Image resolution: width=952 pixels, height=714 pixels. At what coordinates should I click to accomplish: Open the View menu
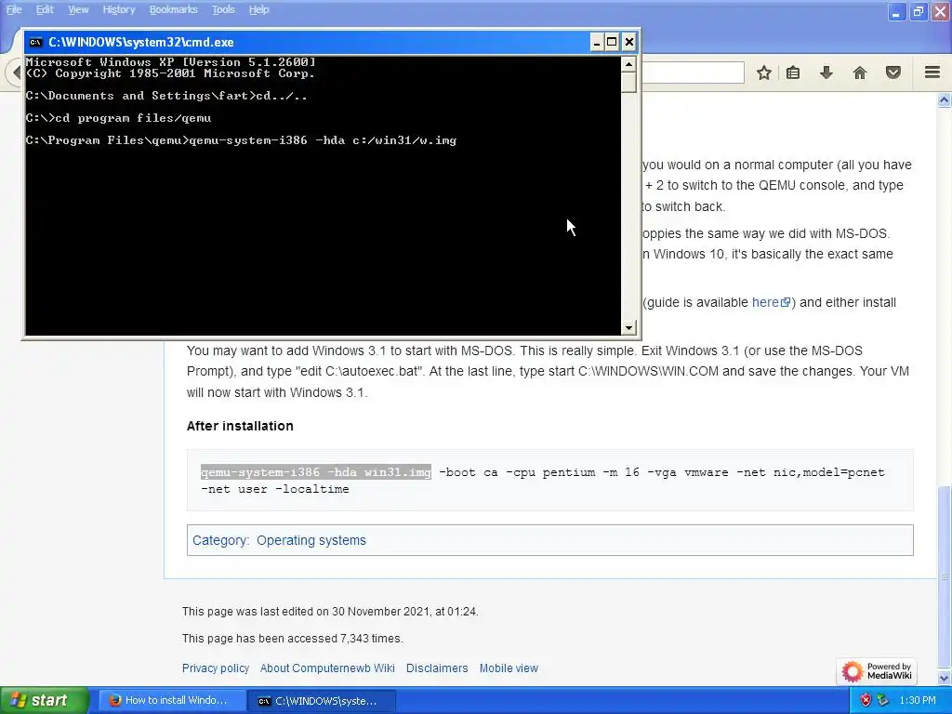point(78,9)
